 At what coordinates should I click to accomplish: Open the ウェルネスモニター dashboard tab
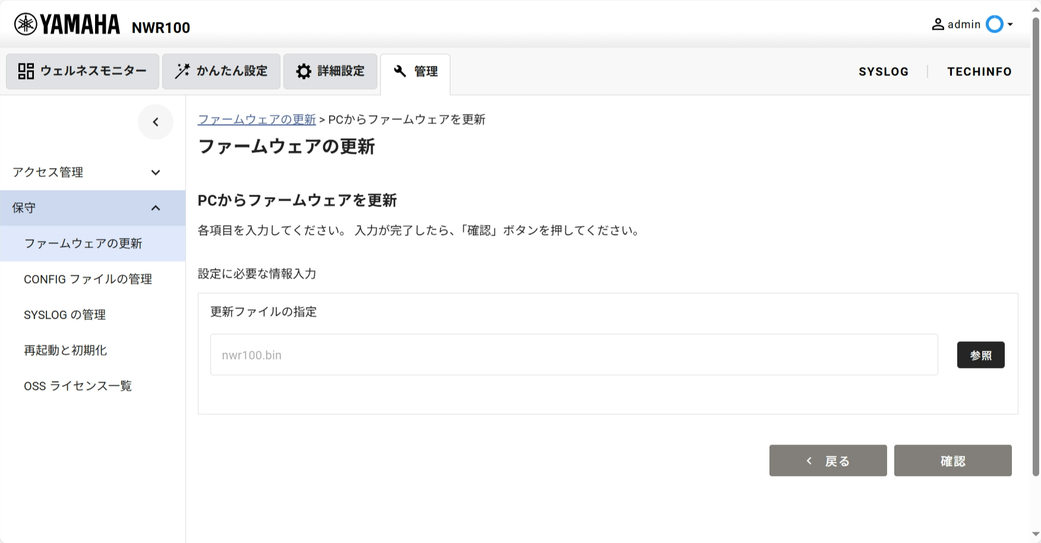click(83, 71)
